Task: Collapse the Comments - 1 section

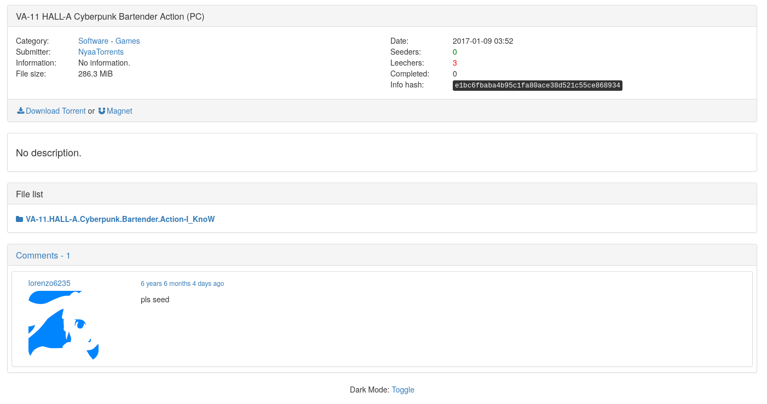Action: 43,255
